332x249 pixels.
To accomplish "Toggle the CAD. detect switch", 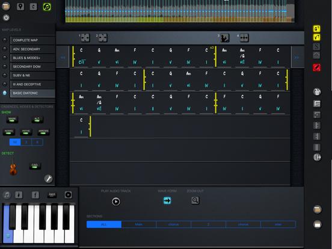I will pyautogui.click(x=35, y=166).
